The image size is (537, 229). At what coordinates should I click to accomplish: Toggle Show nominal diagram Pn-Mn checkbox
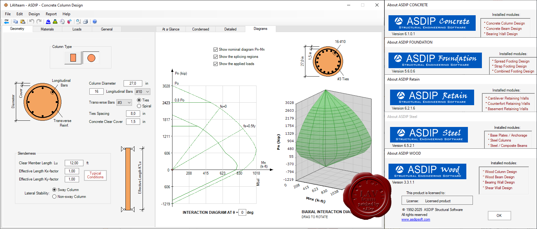[x=215, y=49]
